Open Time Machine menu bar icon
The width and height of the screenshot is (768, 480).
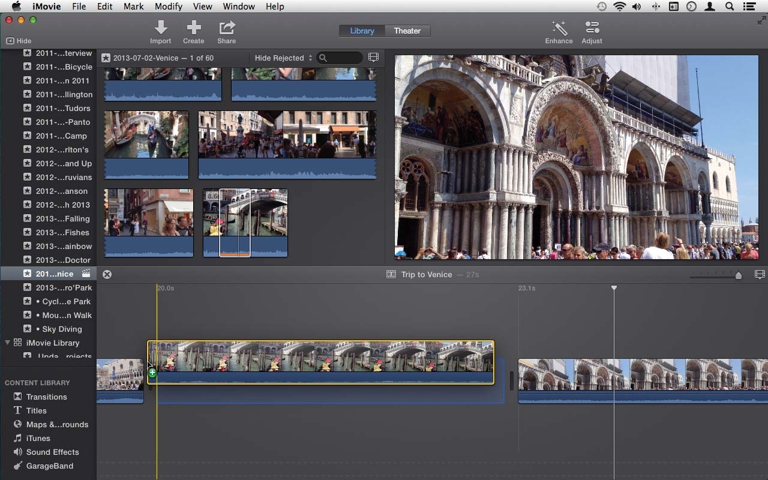(602, 7)
